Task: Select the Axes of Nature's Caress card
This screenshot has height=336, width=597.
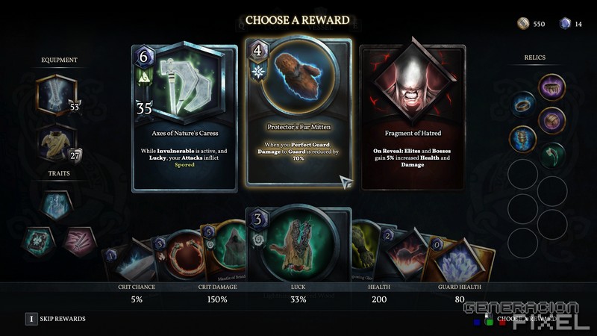Action: pos(184,118)
